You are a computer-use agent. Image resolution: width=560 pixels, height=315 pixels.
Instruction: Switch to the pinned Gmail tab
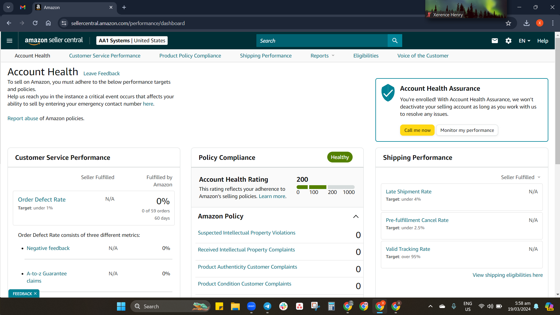(x=23, y=7)
